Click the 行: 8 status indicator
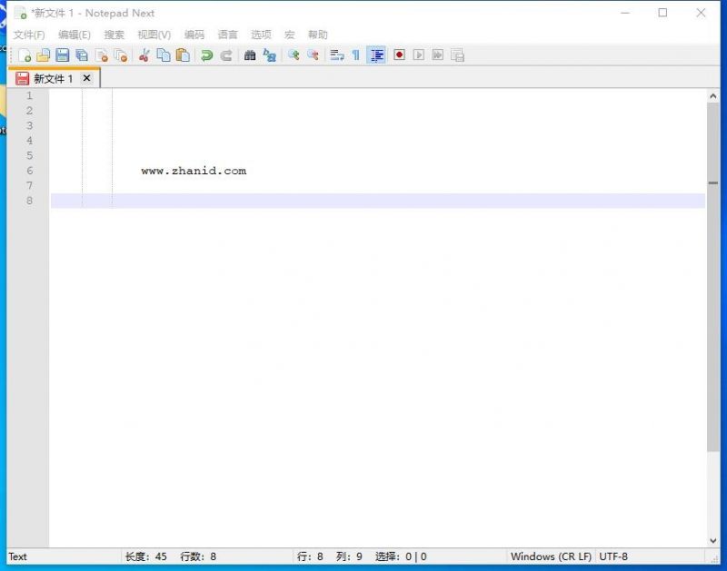Screen dimensions: 727x571 (310, 556)
